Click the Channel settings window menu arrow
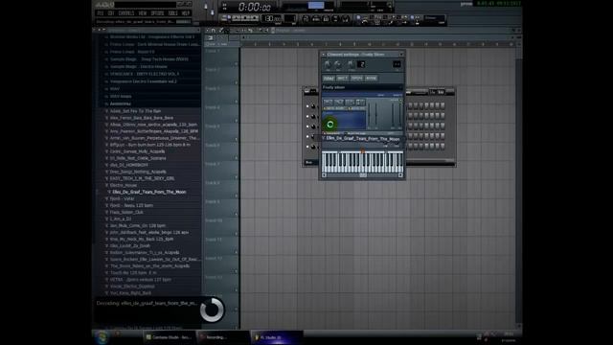 [324, 55]
